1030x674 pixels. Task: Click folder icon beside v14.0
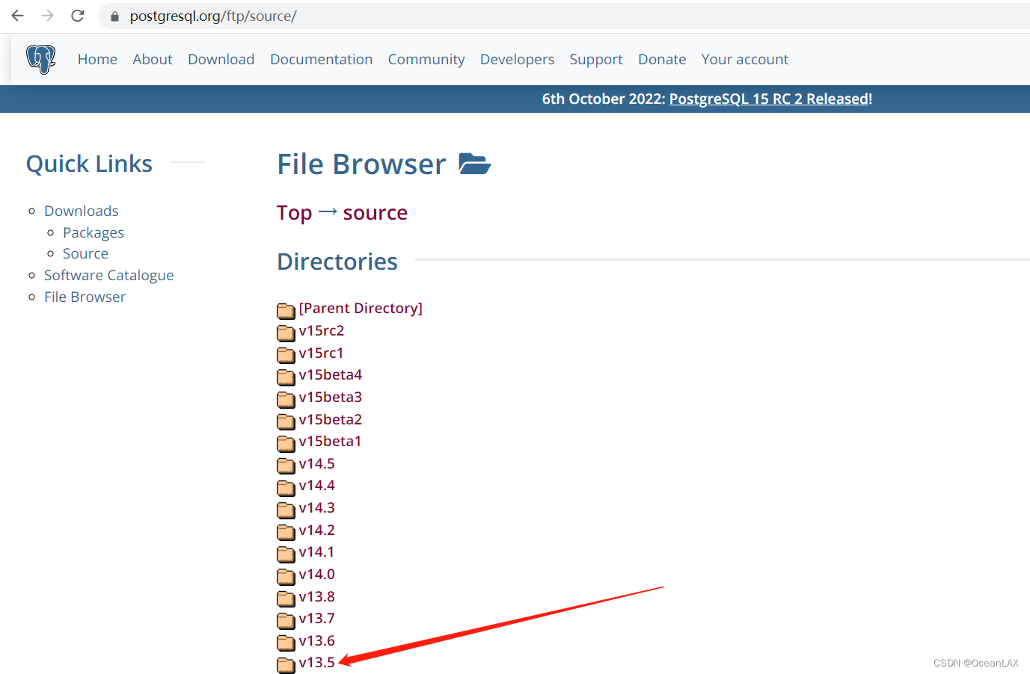(286, 576)
